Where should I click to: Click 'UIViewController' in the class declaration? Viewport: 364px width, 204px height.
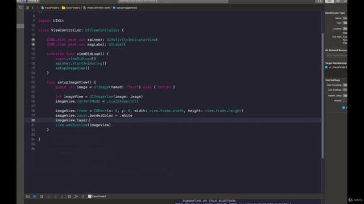(x=102, y=30)
